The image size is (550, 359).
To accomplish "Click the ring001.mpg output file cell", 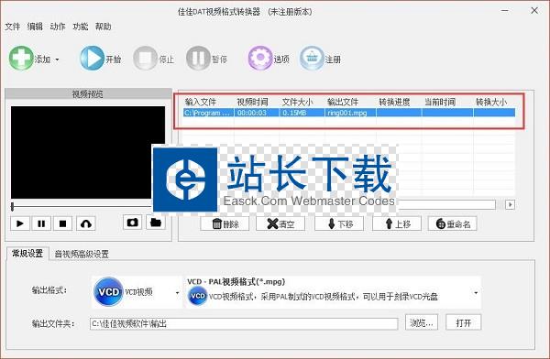I will click(350, 113).
